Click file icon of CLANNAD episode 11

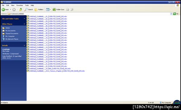point(28,40)
